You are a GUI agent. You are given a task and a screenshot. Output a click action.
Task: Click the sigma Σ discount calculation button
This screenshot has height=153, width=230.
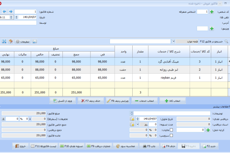coord(3,119)
